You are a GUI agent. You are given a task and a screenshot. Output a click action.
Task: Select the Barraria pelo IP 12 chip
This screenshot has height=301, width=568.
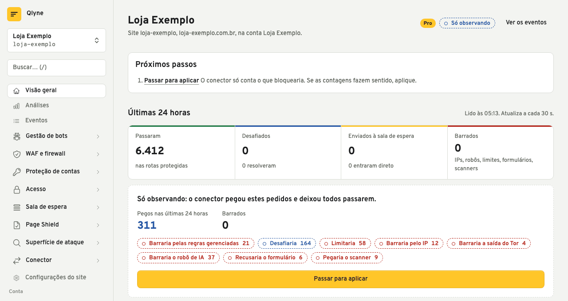tap(409, 243)
